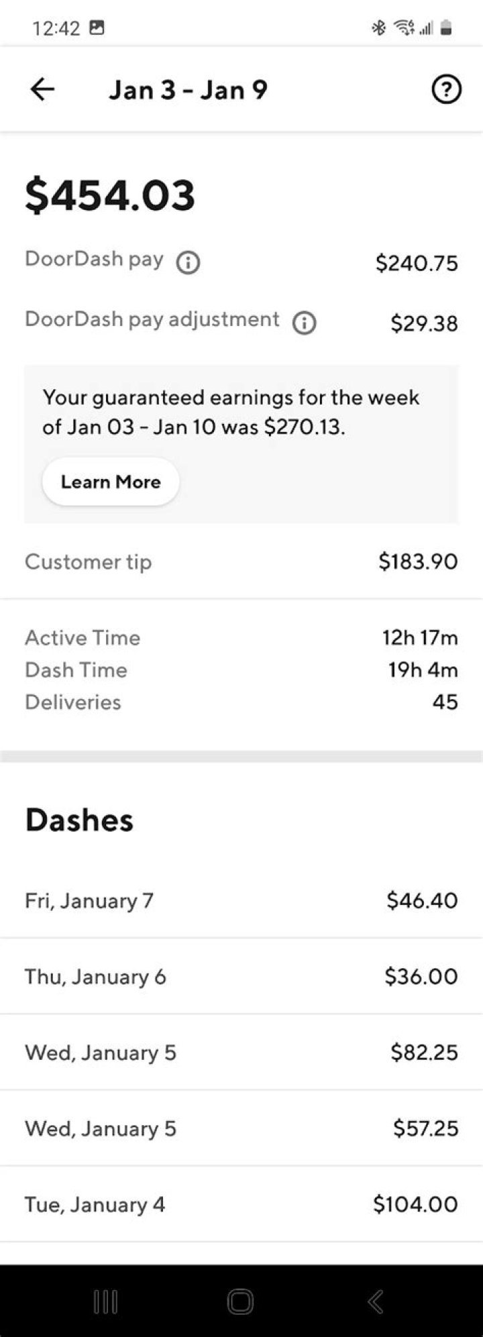Open the Thu, January 6 dash

pos(241,976)
